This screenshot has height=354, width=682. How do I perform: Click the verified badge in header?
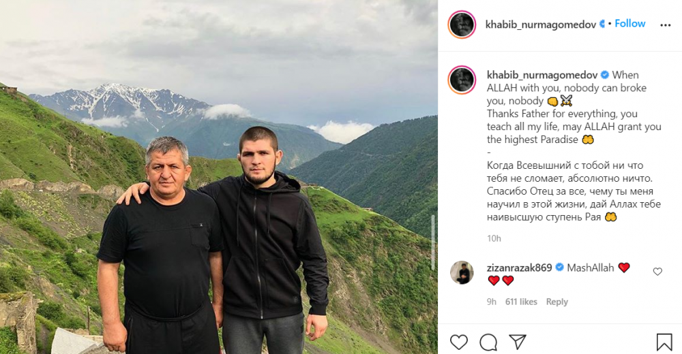tap(602, 24)
